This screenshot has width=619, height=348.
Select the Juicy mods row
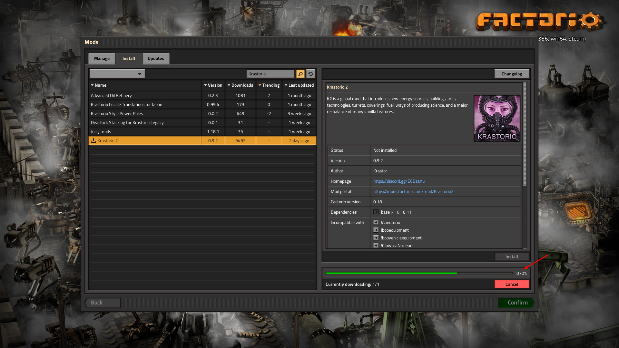[x=202, y=131]
